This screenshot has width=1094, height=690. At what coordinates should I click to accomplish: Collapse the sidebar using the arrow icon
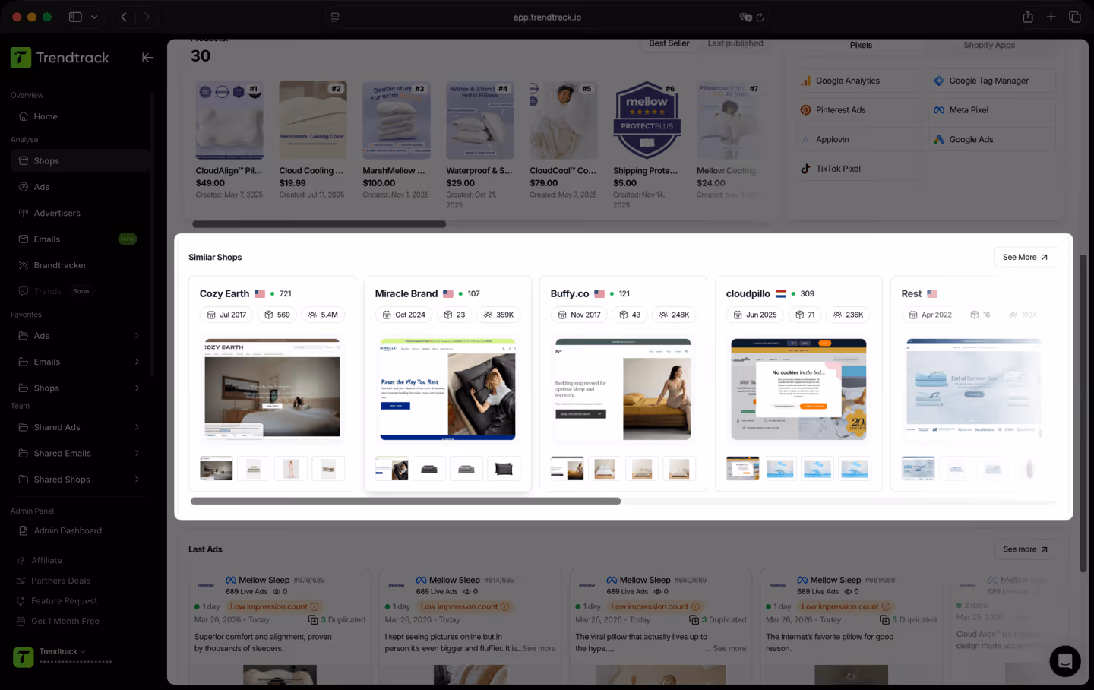(x=147, y=57)
